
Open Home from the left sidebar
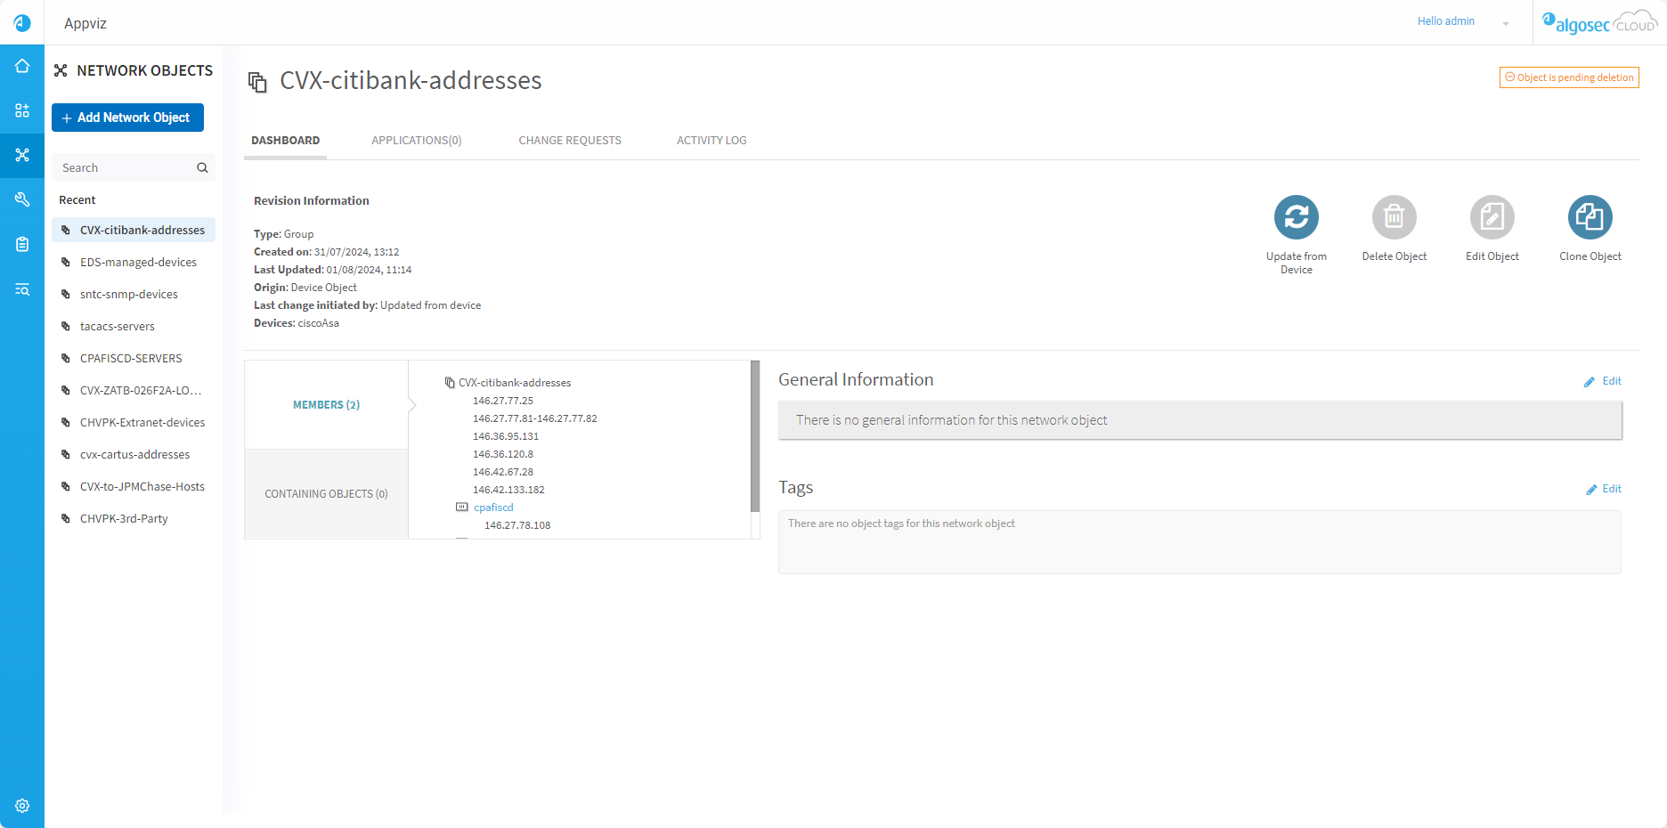[22, 66]
